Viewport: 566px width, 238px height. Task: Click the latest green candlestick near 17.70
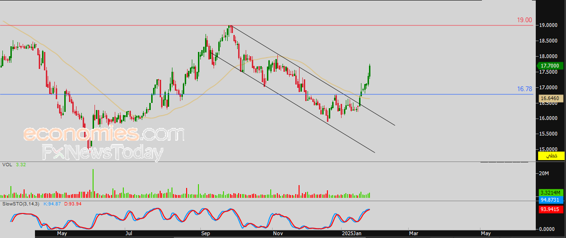(x=369, y=71)
